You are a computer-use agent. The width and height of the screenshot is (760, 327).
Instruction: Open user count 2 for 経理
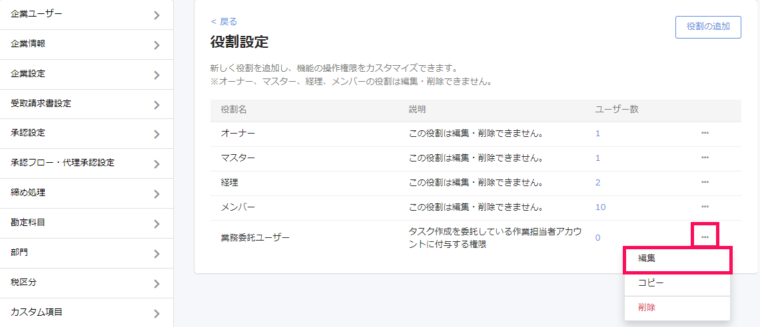597,182
